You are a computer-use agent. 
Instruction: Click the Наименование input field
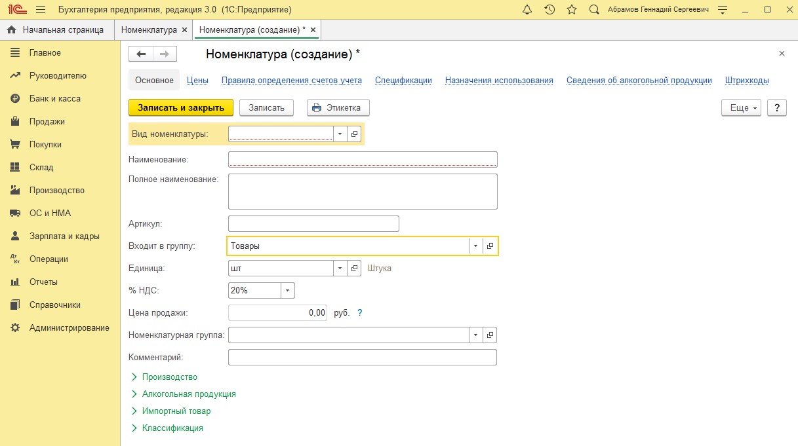click(363, 159)
